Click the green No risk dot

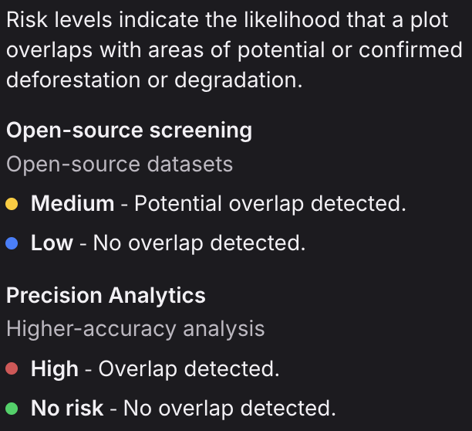pyautogui.click(x=12, y=408)
